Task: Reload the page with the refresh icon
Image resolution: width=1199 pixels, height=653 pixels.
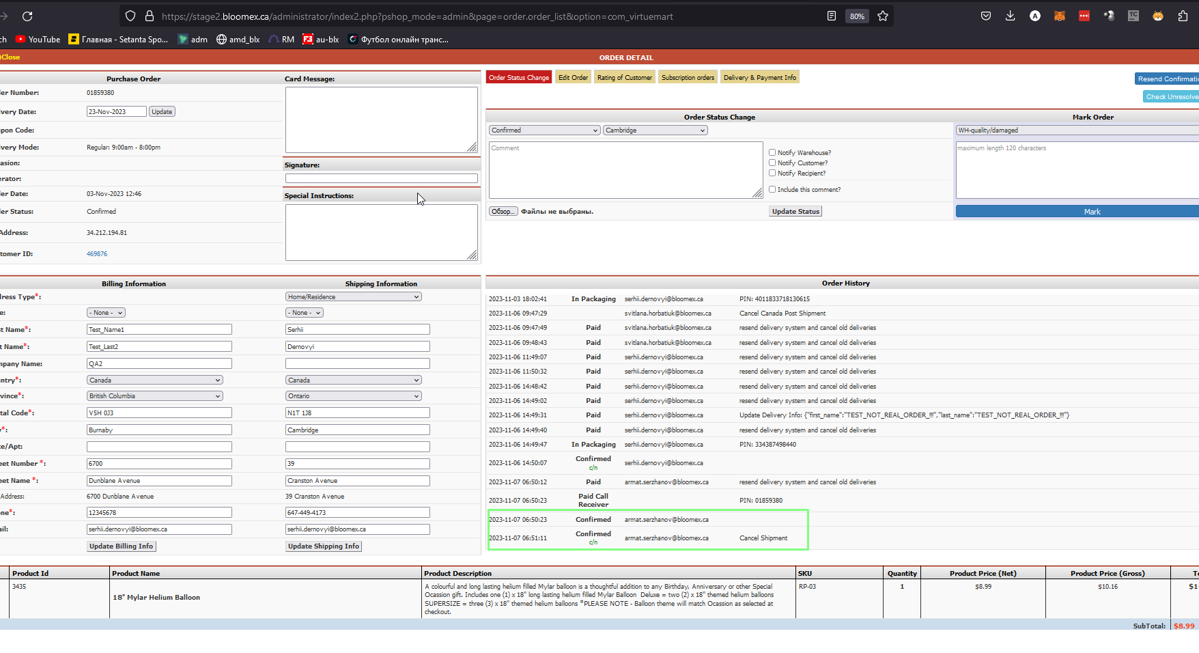Action: [x=27, y=16]
